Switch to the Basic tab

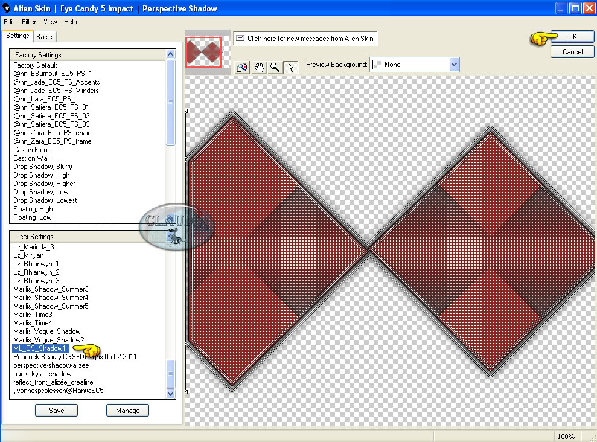tap(44, 37)
